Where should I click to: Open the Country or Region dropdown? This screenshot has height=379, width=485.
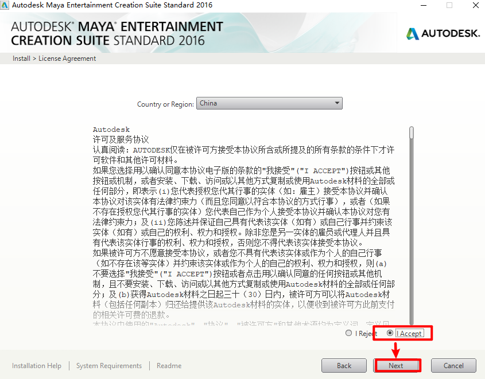pos(269,104)
